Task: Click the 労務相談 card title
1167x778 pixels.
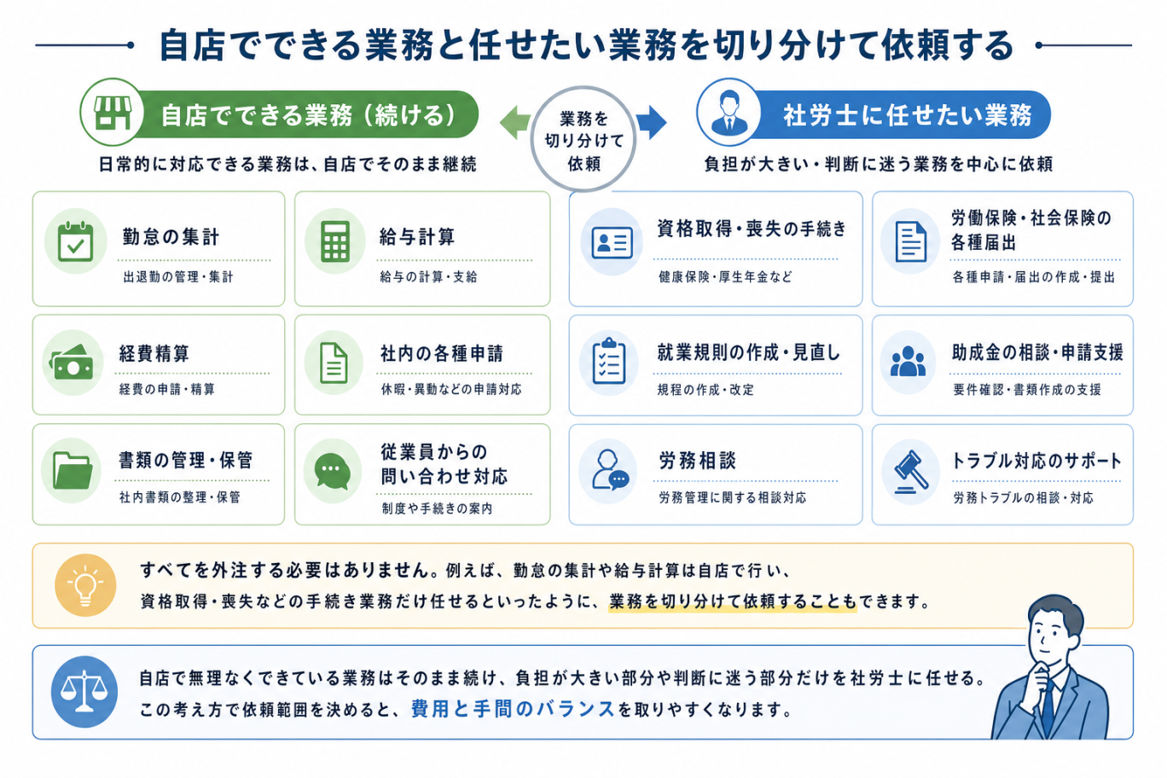Action: [697, 461]
